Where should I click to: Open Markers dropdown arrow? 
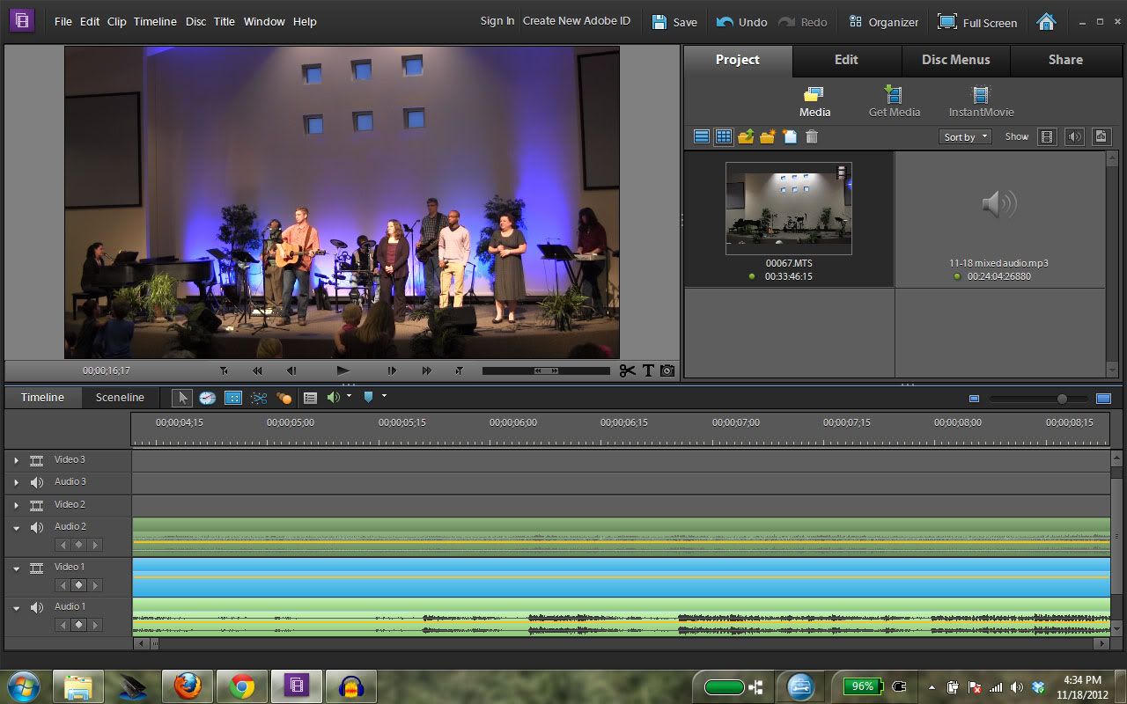(x=384, y=396)
